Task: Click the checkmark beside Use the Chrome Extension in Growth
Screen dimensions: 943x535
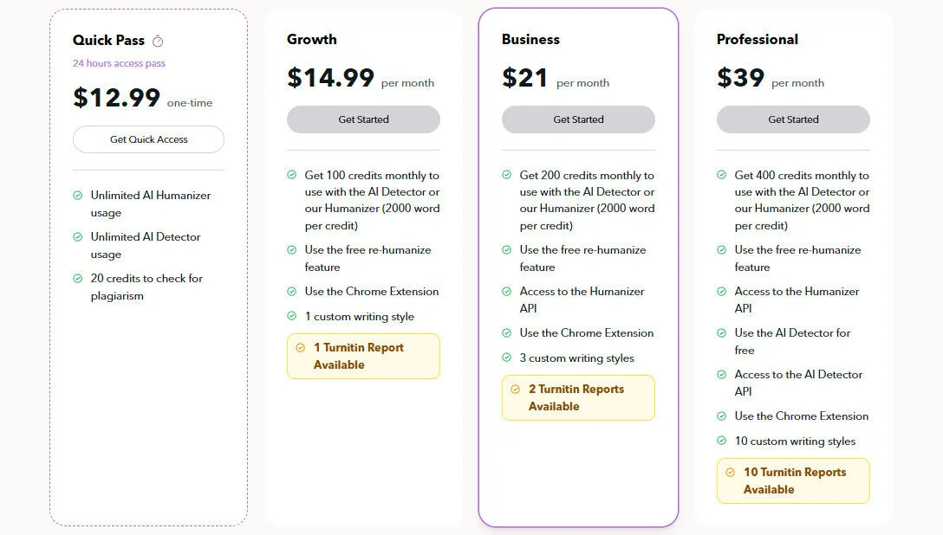Action: 290,292
